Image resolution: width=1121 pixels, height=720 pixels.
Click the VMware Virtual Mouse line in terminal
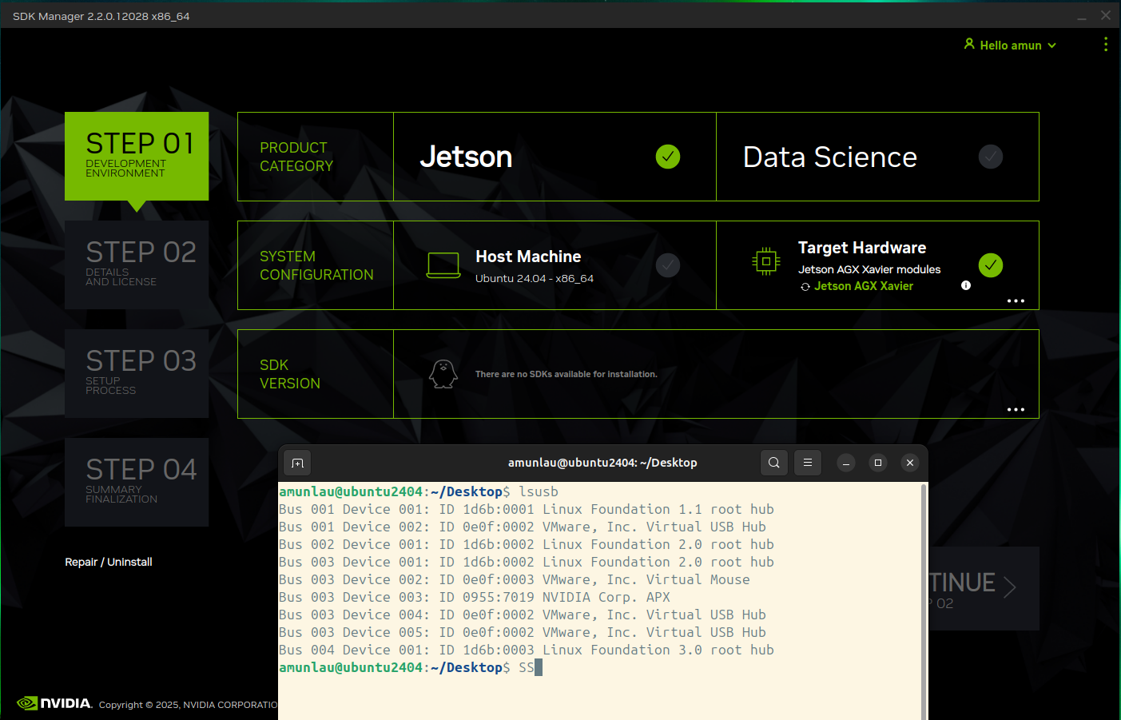pos(515,579)
